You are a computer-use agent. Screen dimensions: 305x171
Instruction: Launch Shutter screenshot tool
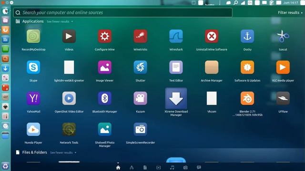click(x=140, y=67)
